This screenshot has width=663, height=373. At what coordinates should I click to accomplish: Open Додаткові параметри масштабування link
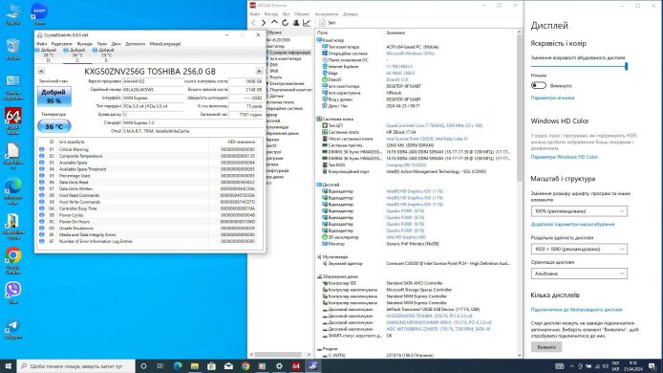tap(572, 224)
